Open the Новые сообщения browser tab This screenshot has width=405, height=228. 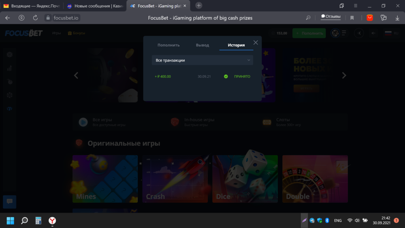95,6
